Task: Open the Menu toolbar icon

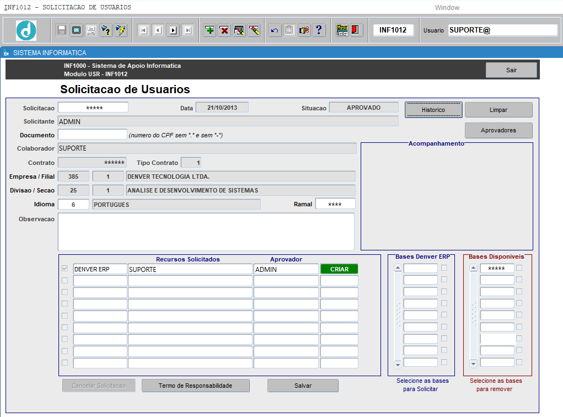Action: point(342,30)
